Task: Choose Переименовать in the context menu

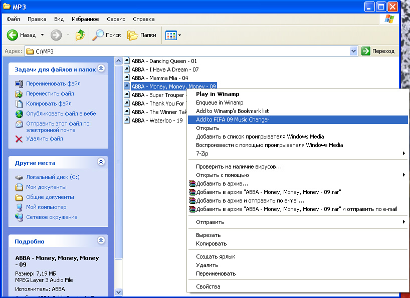Action: pyautogui.click(x=298, y=273)
